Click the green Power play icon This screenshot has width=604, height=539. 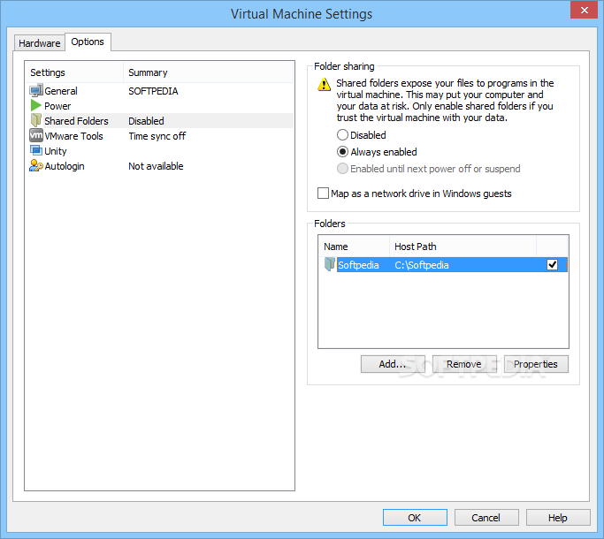(36, 105)
